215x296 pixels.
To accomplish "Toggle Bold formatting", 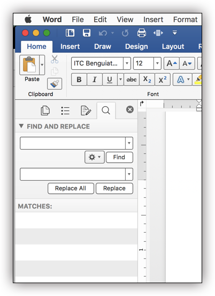I will pos(79,79).
